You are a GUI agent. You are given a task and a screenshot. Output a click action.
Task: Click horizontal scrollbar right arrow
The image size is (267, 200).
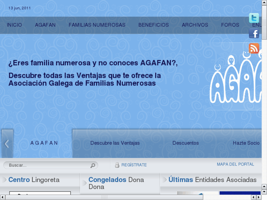[x=259, y=197]
